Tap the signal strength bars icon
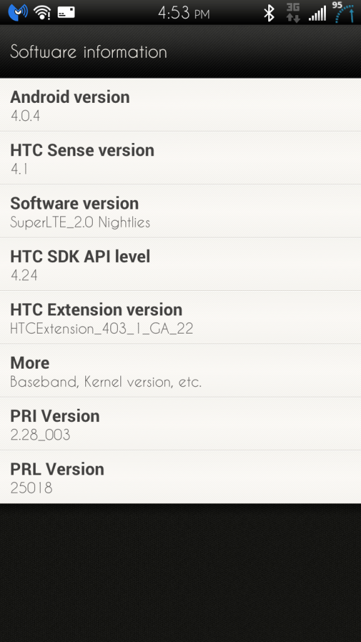Viewport: 361px width, 642px height. (318, 13)
